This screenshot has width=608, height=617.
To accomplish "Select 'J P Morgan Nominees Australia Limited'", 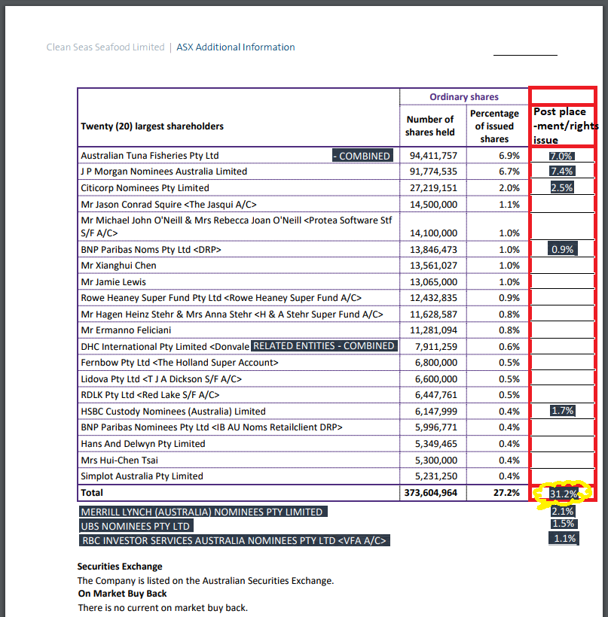I will [x=164, y=172].
